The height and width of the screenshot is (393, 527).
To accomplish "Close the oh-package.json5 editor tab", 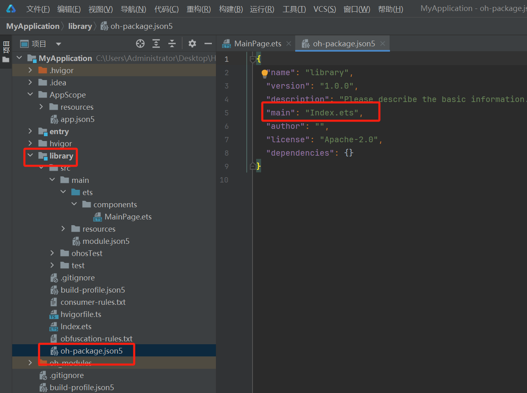I will pyautogui.click(x=383, y=43).
